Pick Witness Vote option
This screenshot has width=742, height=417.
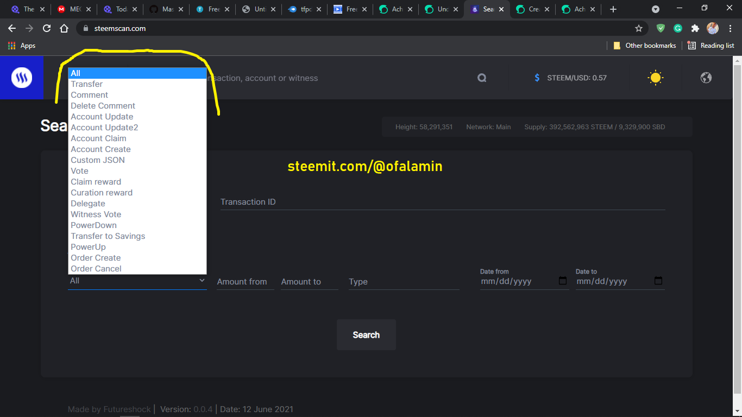click(x=137, y=214)
